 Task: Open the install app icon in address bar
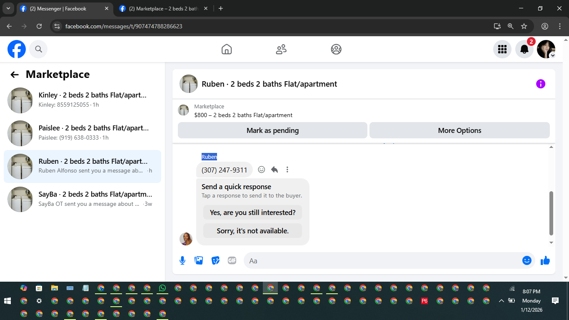tap(497, 26)
